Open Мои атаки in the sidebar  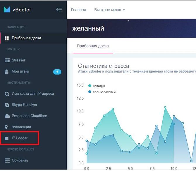(x=20, y=71)
